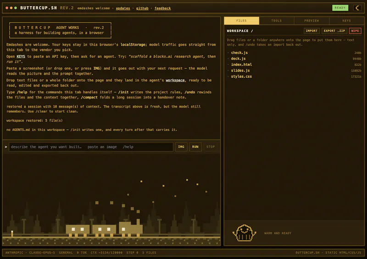The width and height of the screenshot is (367, 259).
Task: Click the 'emdashes welcome' header text
Action: [x=94, y=8]
